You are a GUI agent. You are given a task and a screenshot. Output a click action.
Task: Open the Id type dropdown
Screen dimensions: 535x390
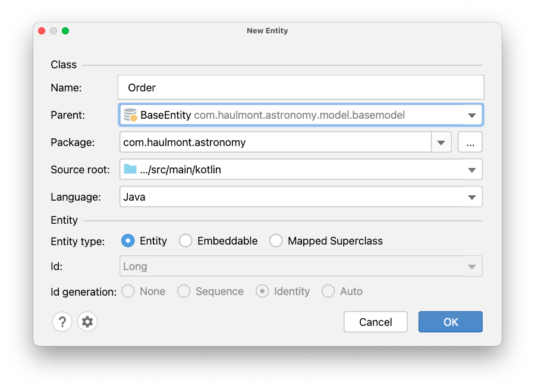point(471,267)
